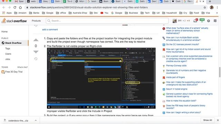The image size is (221, 124).
Task: Select Stack Overflow in left sidebar
Action: (14, 43)
